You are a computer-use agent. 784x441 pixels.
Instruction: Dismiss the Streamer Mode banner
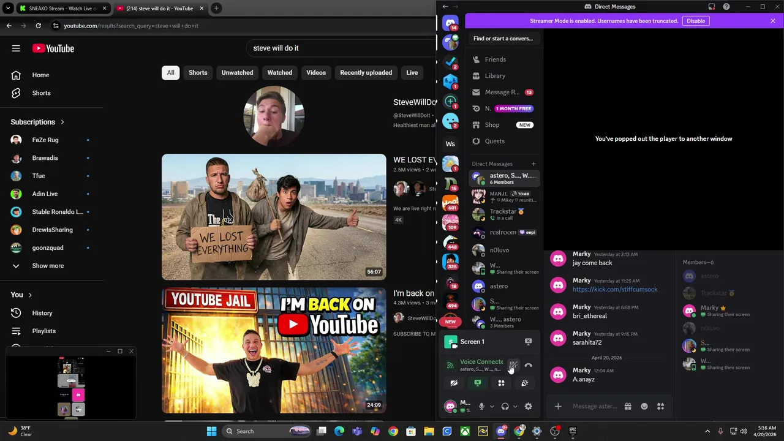pyautogui.click(x=773, y=21)
